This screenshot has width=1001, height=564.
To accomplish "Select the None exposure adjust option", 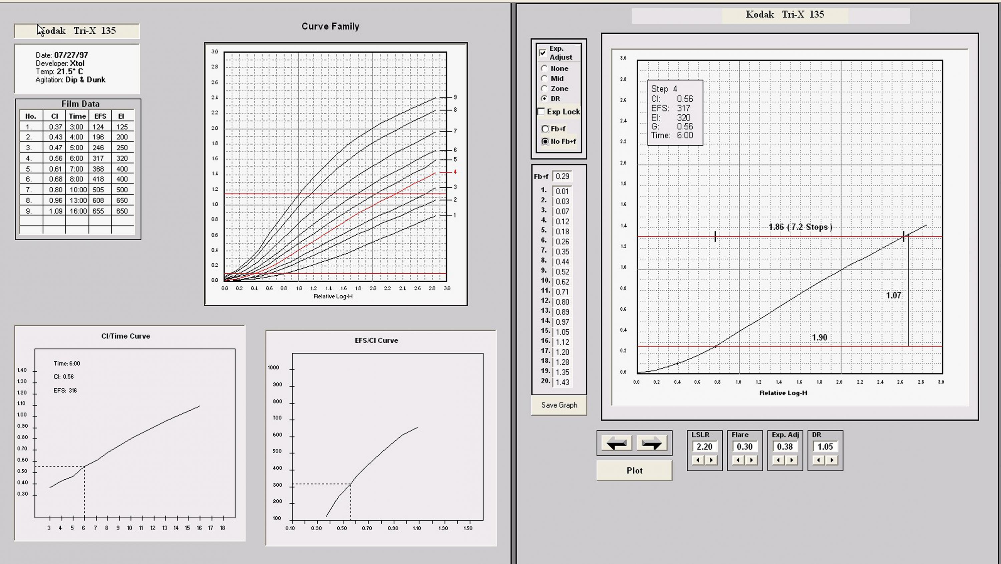I will click(x=545, y=68).
